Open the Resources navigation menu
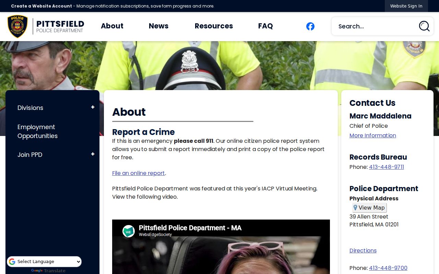The height and width of the screenshot is (274, 439). (x=214, y=26)
